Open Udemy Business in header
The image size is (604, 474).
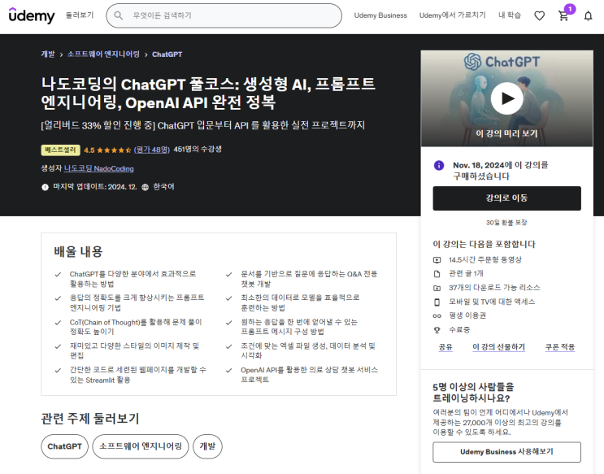tap(380, 15)
